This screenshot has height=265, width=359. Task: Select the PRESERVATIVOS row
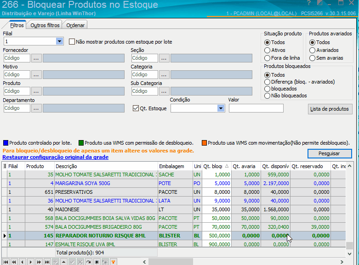pyautogui.click(x=174, y=192)
